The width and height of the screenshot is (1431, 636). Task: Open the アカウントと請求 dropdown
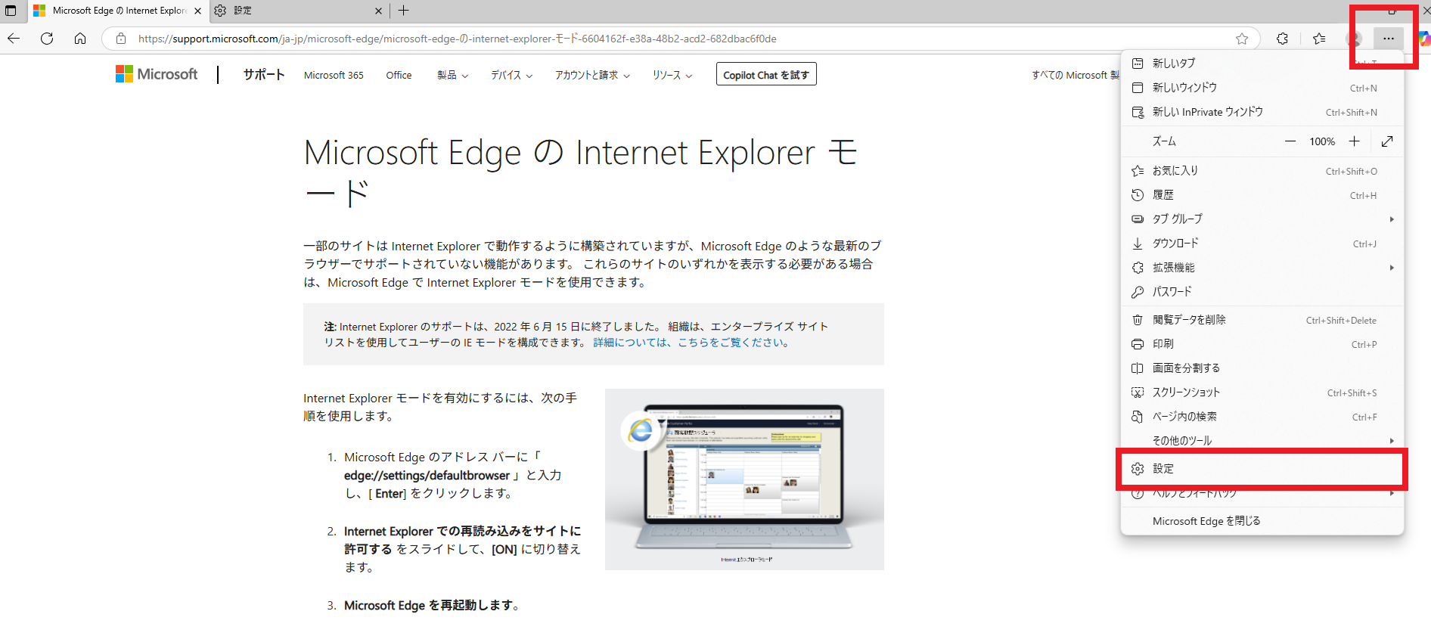click(x=592, y=75)
